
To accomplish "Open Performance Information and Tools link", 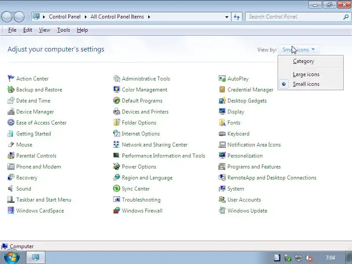I will 163,156.
